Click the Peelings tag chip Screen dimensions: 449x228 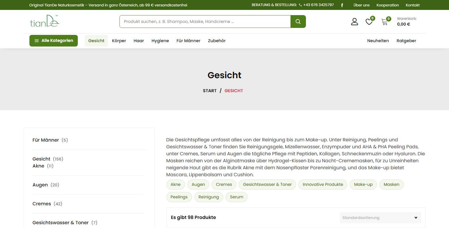[179, 197]
